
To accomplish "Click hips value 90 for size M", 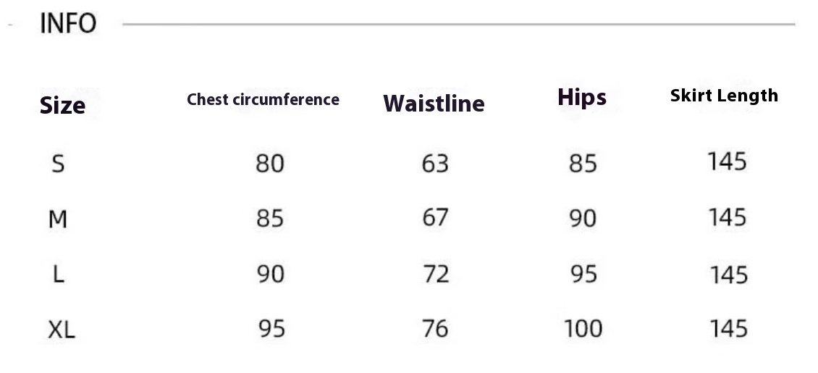I will point(583,219).
